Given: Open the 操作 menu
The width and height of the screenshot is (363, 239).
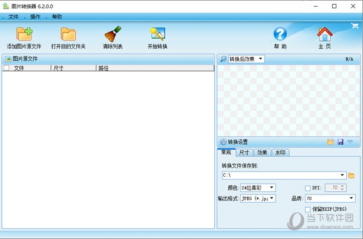Looking at the screenshot, I should tap(35, 17).
